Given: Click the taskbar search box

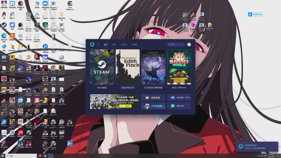Looking at the screenshot, I should (x=21, y=156).
